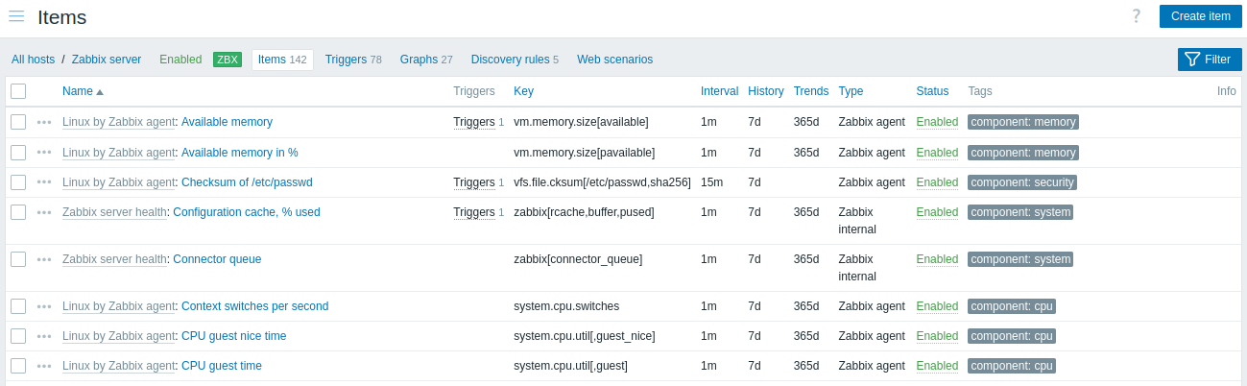Sort by the History column header
This screenshot has width=1247, height=386.
tap(766, 91)
